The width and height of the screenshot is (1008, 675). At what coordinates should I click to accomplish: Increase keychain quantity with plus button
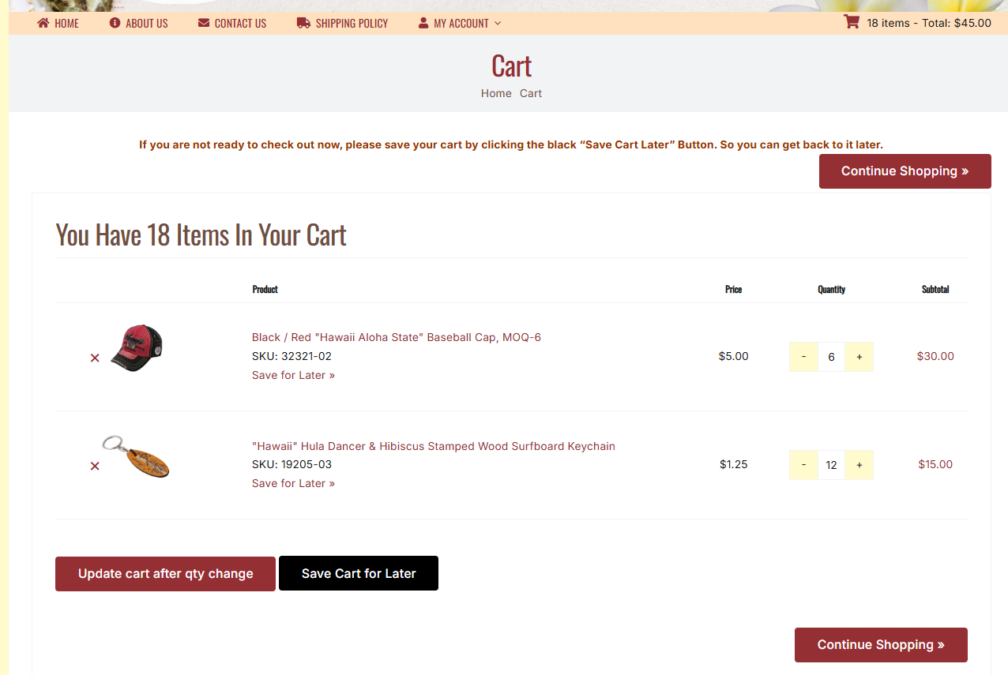859,465
